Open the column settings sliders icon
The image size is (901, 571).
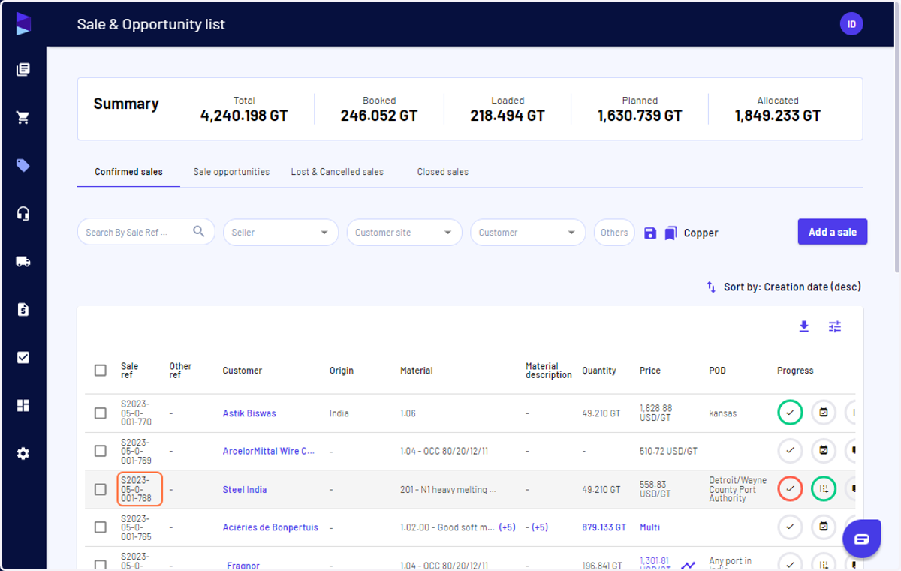coord(835,326)
